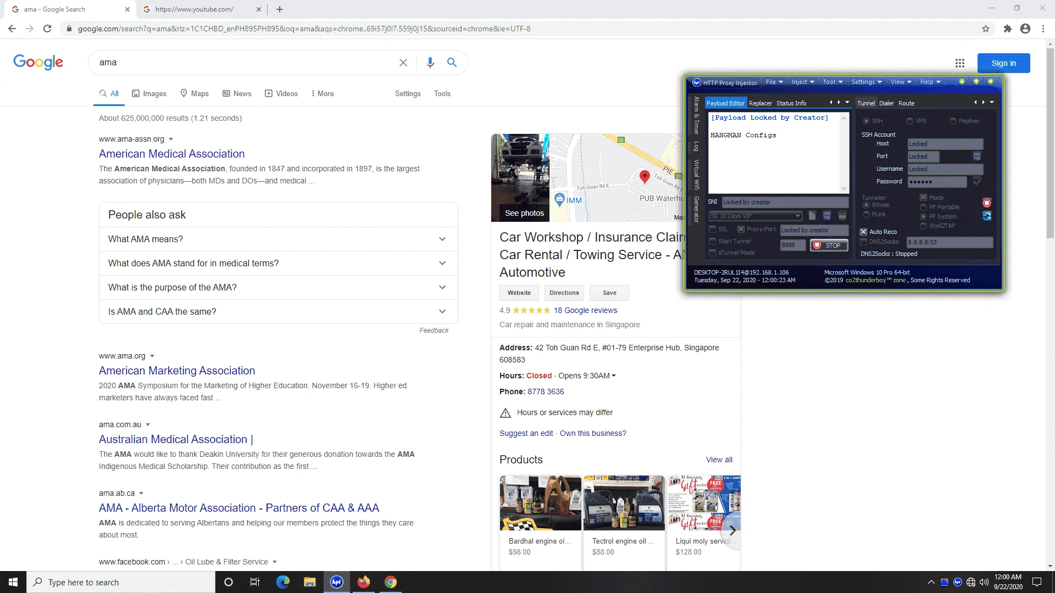Expand 'What is the purpose of the AMA?'
The width and height of the screenshot is (1055, 593).
[279, 288]
